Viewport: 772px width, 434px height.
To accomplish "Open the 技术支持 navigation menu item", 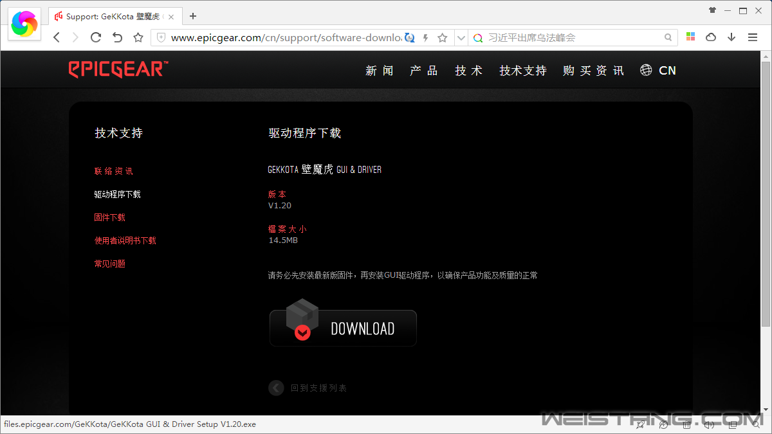I will [x=522, y=71].
